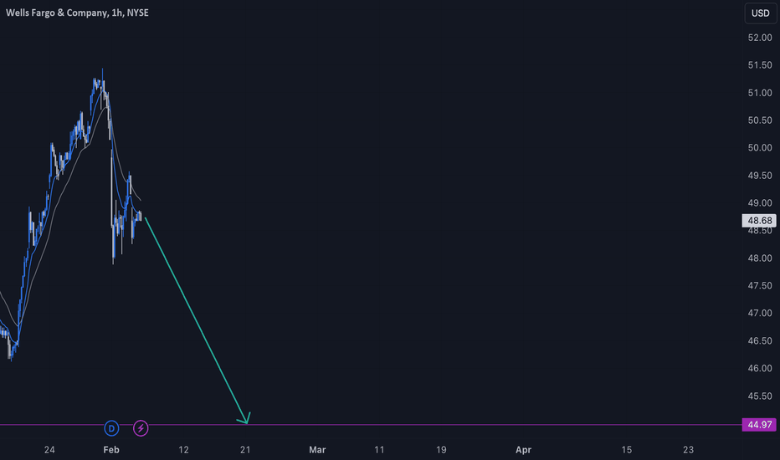Click the Mar label on time axis

pos(317,450)
